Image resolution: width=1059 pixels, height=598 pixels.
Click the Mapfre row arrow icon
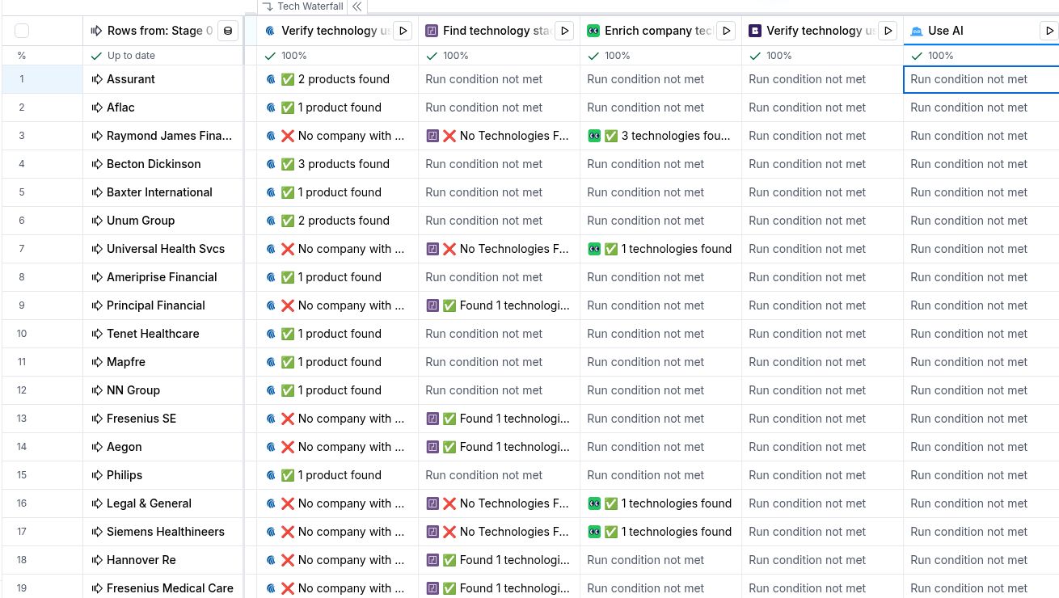(97, 362)
